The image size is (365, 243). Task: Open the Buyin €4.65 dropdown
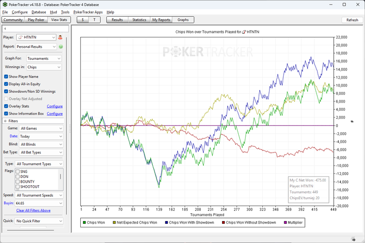pos(39,203)
